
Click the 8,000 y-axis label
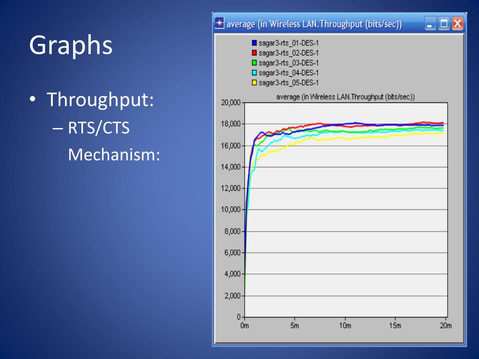pos(232,231)
